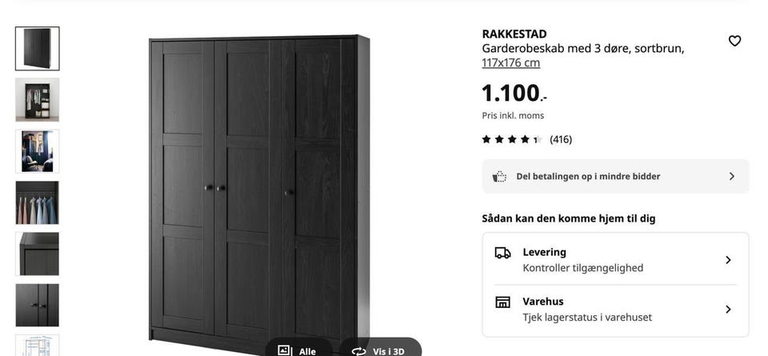This screenshot has height=356, width=768.
Task: Select the wardrobe corner detail thumbnail
Action: 38,254
